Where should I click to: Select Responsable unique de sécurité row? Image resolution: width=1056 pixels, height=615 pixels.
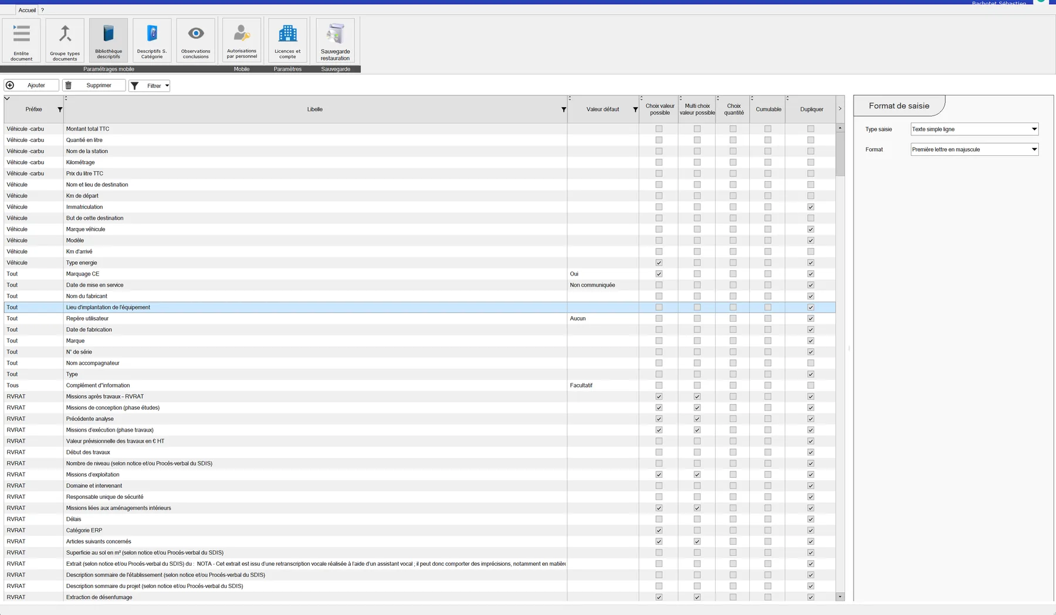coord(420,497)
